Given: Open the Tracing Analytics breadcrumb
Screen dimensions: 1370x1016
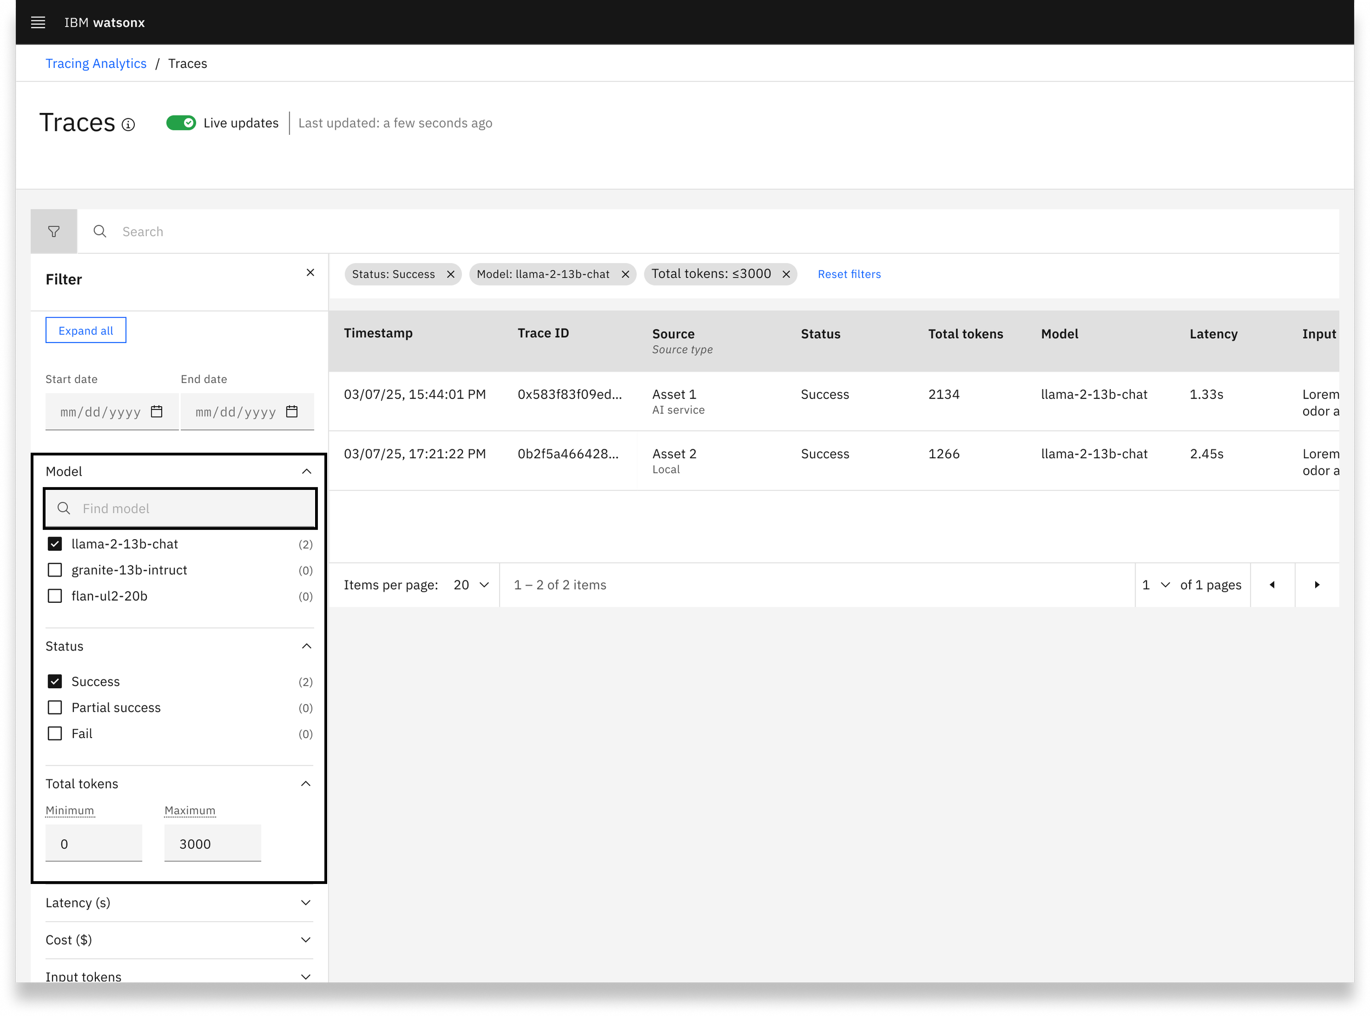Looking at the screenshot, I should [x=96, y=64].
